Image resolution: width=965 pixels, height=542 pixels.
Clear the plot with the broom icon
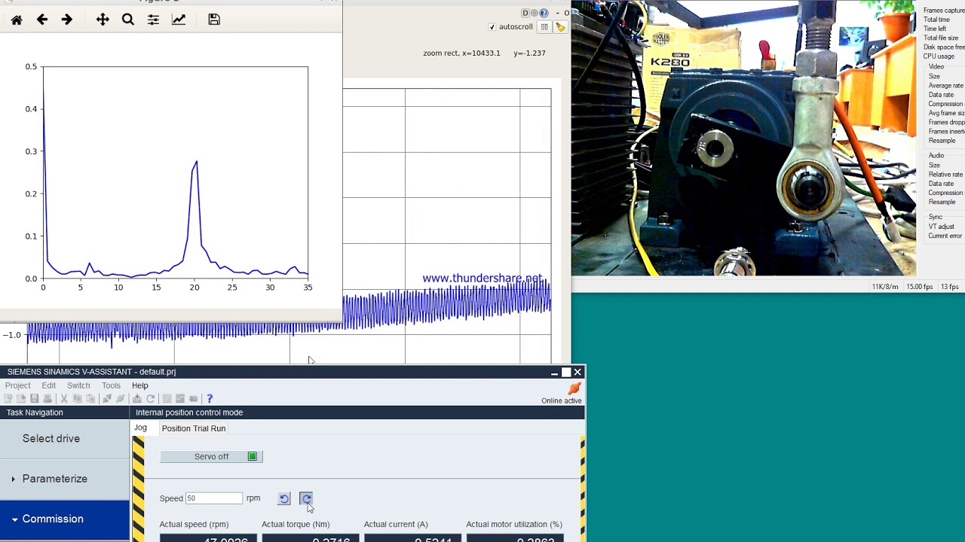(560, 27)
